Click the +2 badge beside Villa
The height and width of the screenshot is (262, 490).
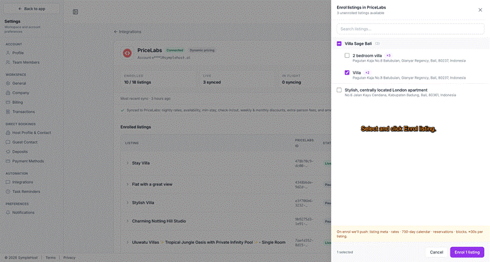point(367,73)
